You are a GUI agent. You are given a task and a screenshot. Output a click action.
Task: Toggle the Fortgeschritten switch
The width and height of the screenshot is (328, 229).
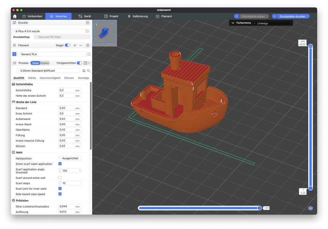click(79, 63)
